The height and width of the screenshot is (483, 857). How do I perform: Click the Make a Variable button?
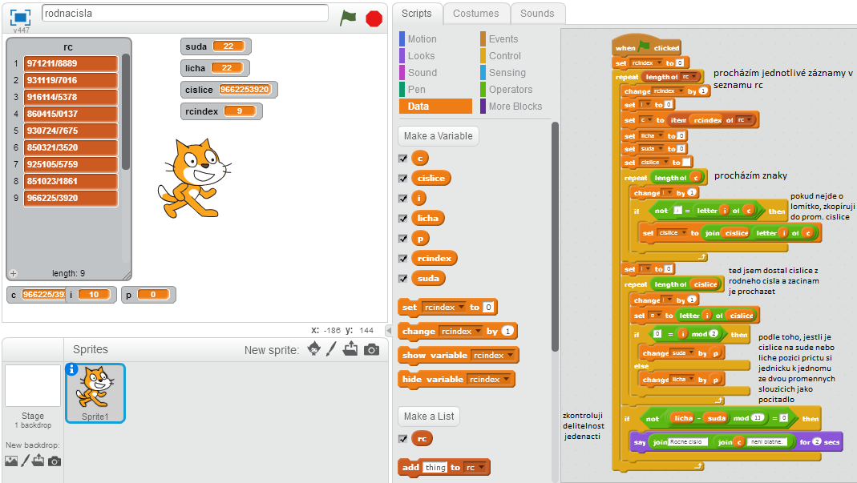click(x=439, y=136)
